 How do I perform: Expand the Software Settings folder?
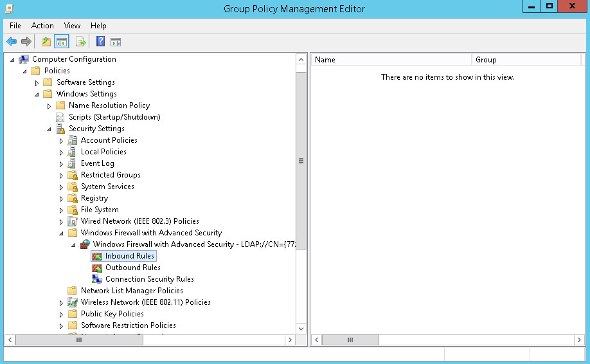(x=37, y=82)
